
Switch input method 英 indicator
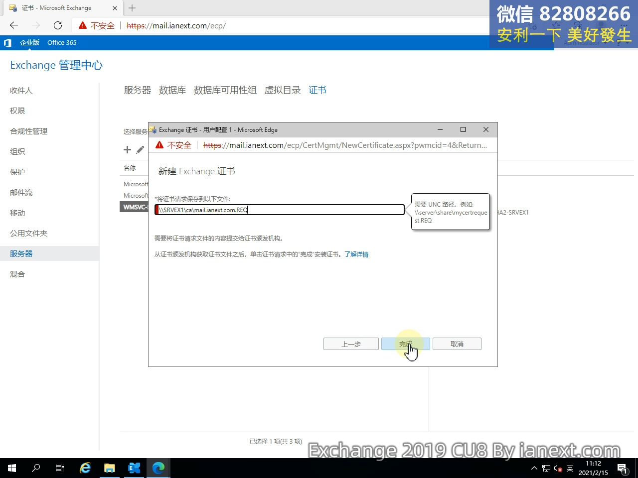click(570, 468)
